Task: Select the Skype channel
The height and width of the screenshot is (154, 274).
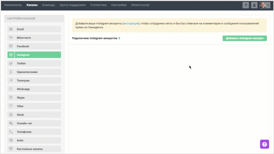Action: point(34,97)
